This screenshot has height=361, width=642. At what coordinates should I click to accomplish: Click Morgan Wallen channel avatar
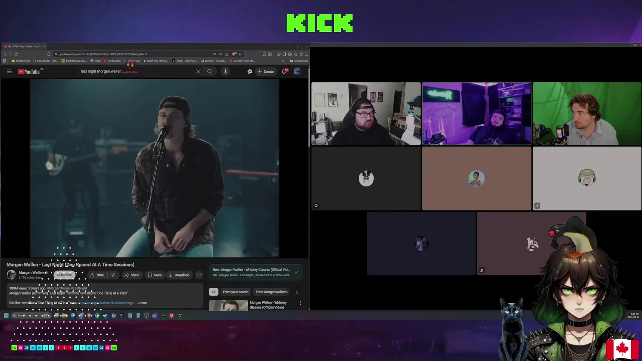pyautogui.click(x=11, y=275)
